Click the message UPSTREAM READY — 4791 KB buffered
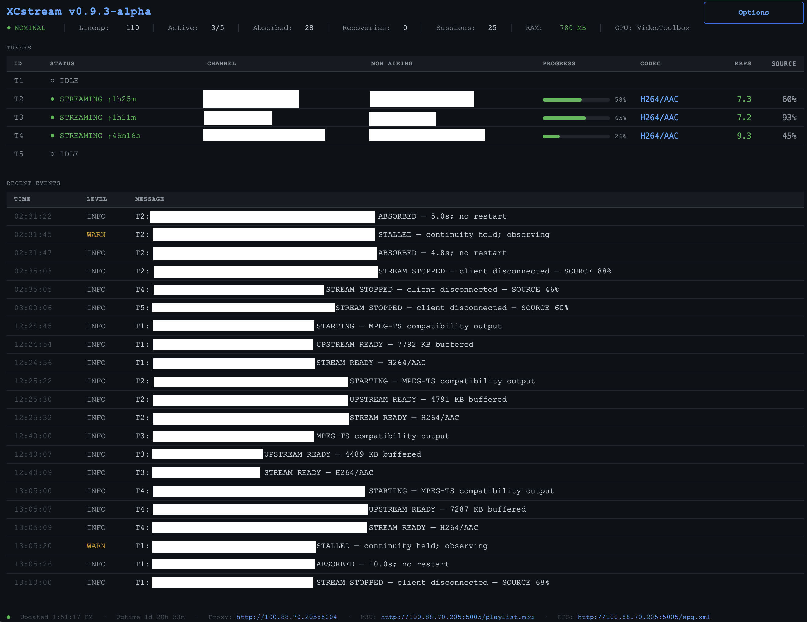The width and height of the screenshot is (807, 622). pyautogui.click(x=428, y=399)
